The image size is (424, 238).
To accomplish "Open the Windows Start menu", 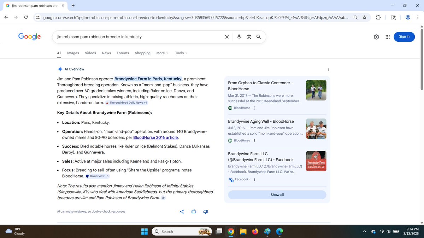I will (x=145, y=231).
